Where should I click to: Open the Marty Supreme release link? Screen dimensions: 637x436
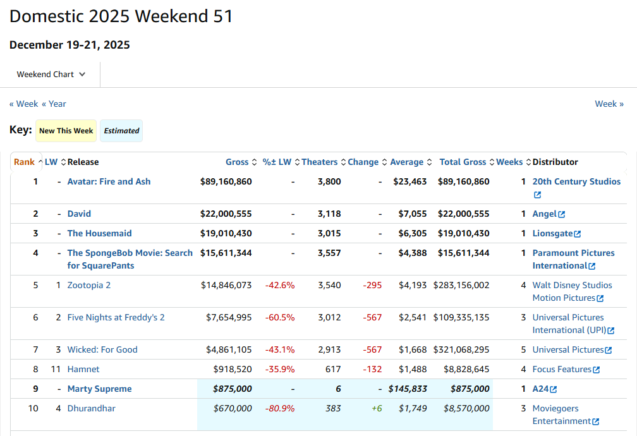click(x=99, y=389)
